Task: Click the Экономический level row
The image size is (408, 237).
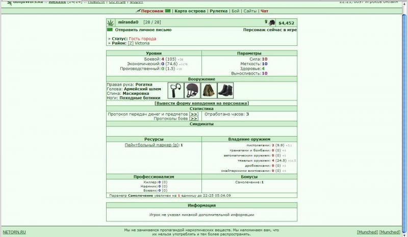Action: [157, 64]
